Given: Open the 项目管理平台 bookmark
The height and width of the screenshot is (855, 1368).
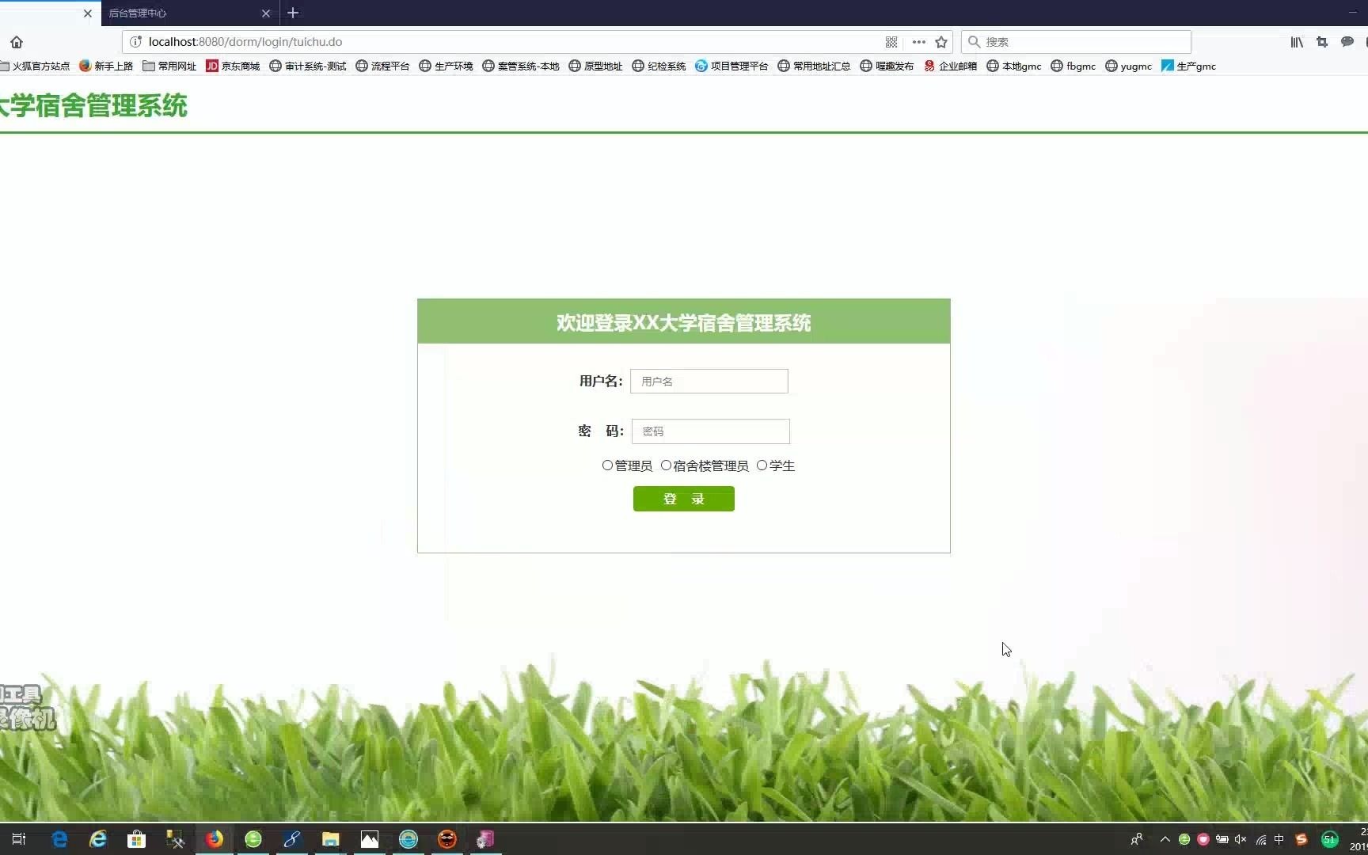Looking at the screenshot, I should coord(731,66).
